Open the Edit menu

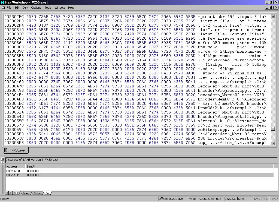coord(17,8)
